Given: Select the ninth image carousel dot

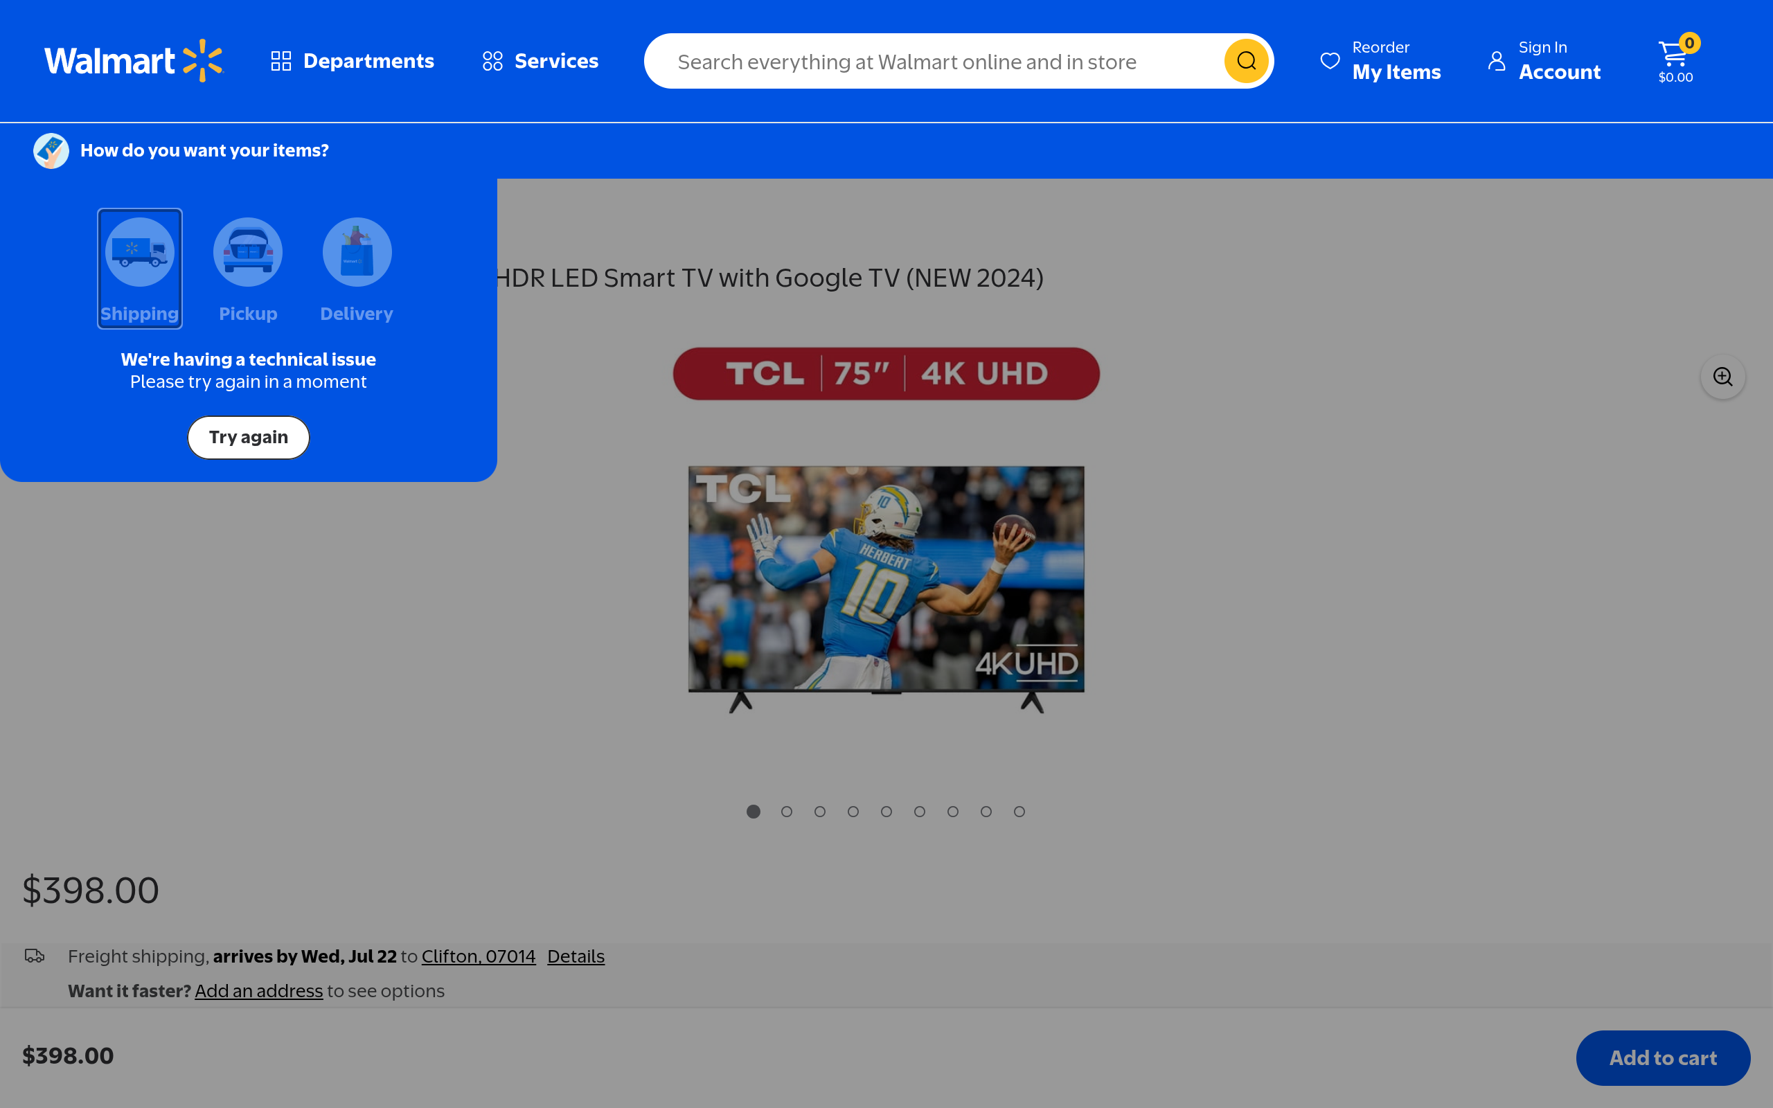Looking at the screenshot, I should tap(1019, 811).
